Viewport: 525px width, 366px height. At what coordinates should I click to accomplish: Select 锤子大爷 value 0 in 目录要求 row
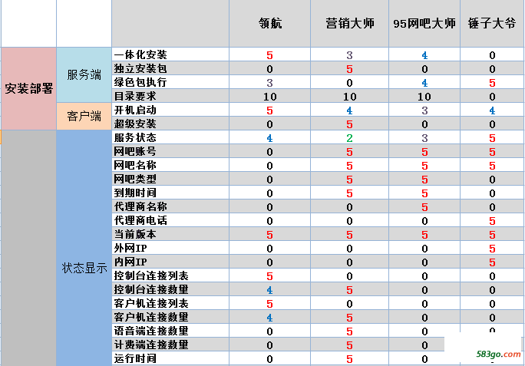tap(492, 97)
